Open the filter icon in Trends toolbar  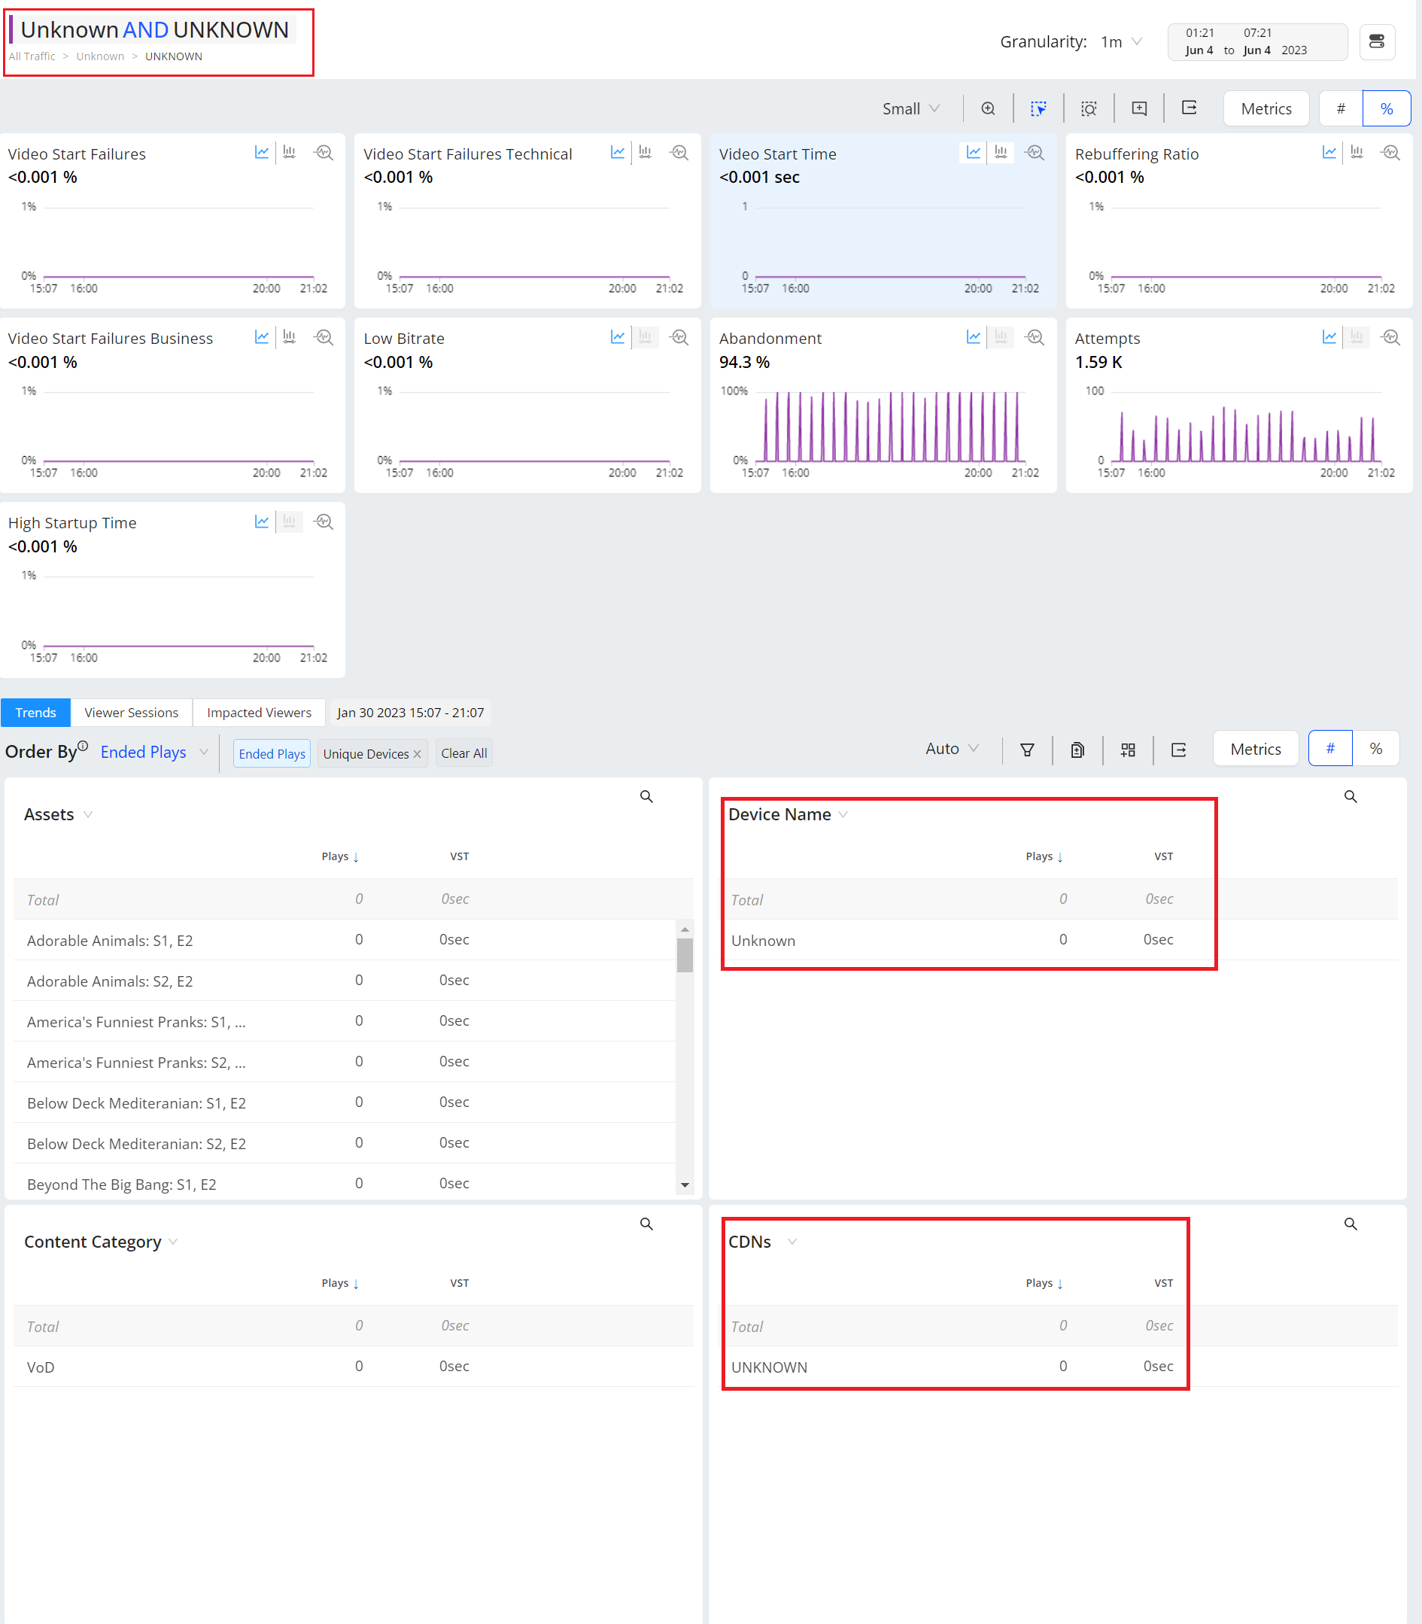point(1027,750)
